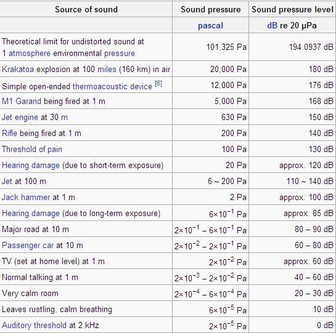Open the Jet link at 100 m
The height and width of the screenshot is (333, 336).
pos(7,181)
